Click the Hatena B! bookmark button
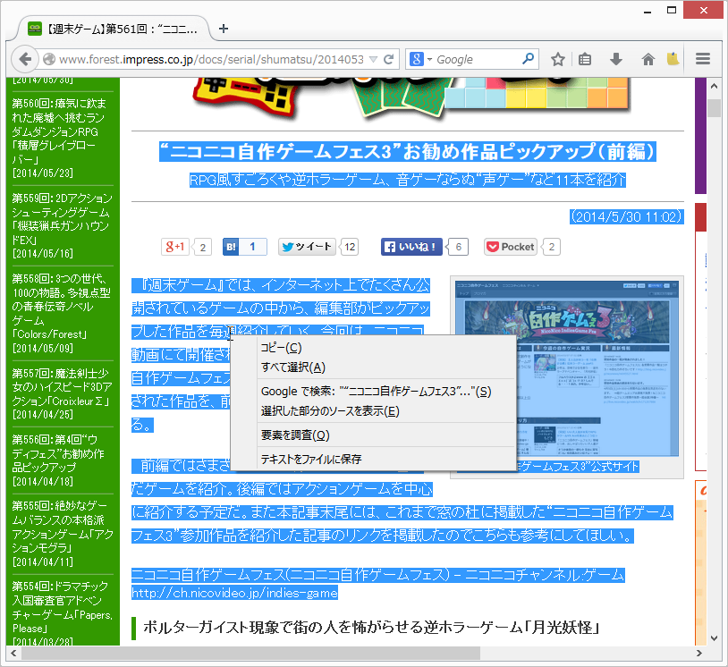The width and height of the screenshot is (728, 667). 232,247
